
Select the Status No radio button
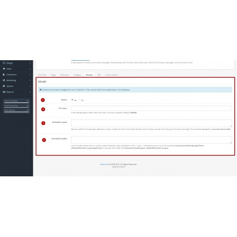coord(80,100)
